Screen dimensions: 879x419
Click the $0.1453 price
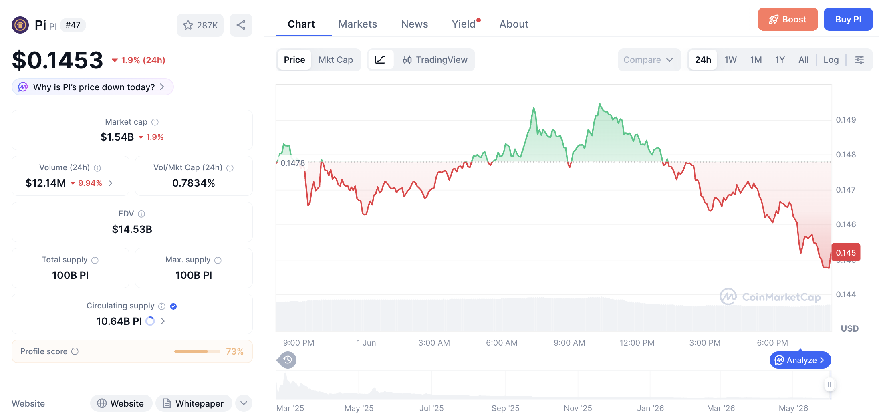tap(58, 60)
